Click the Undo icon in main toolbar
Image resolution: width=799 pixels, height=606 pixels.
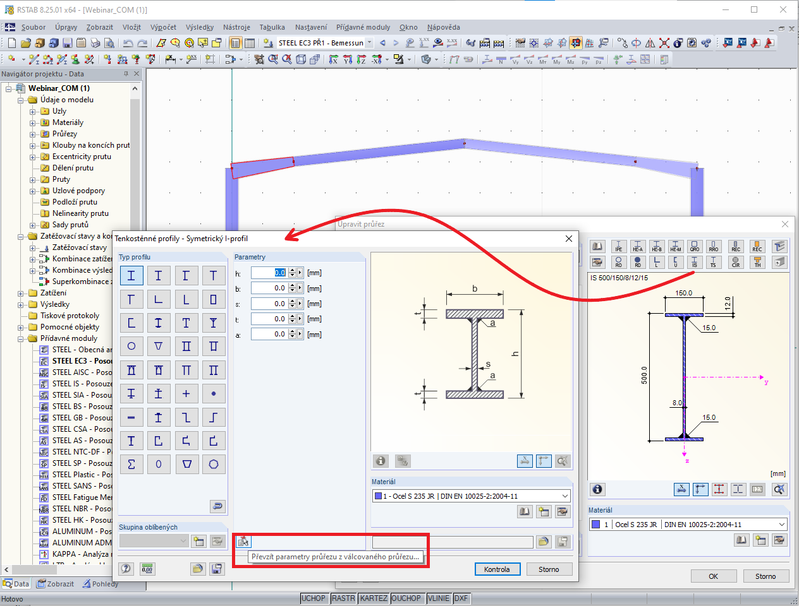point(128,43)
